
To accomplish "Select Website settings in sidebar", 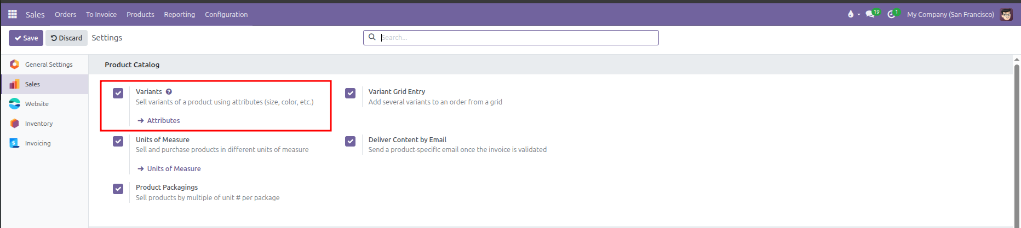I will pos(44,104).
